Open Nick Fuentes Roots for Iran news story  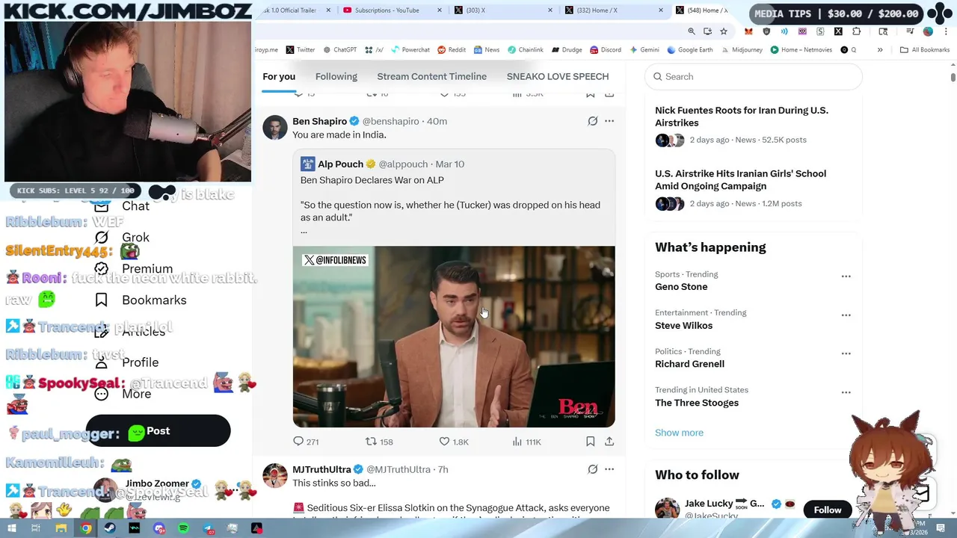point(753,125)
